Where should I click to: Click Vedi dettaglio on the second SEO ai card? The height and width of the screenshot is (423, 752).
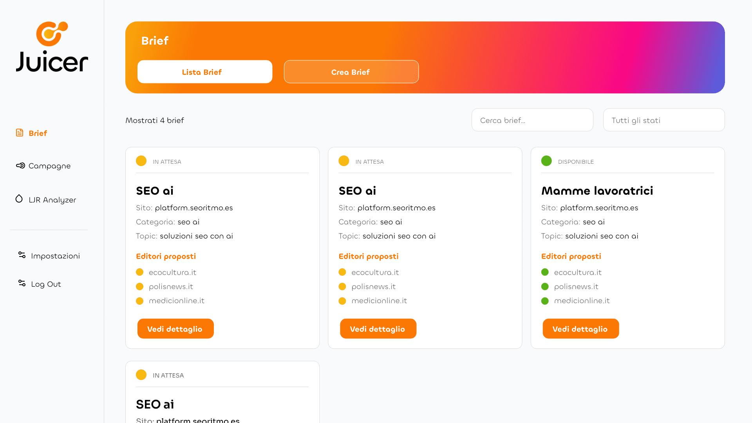[378, 329]
